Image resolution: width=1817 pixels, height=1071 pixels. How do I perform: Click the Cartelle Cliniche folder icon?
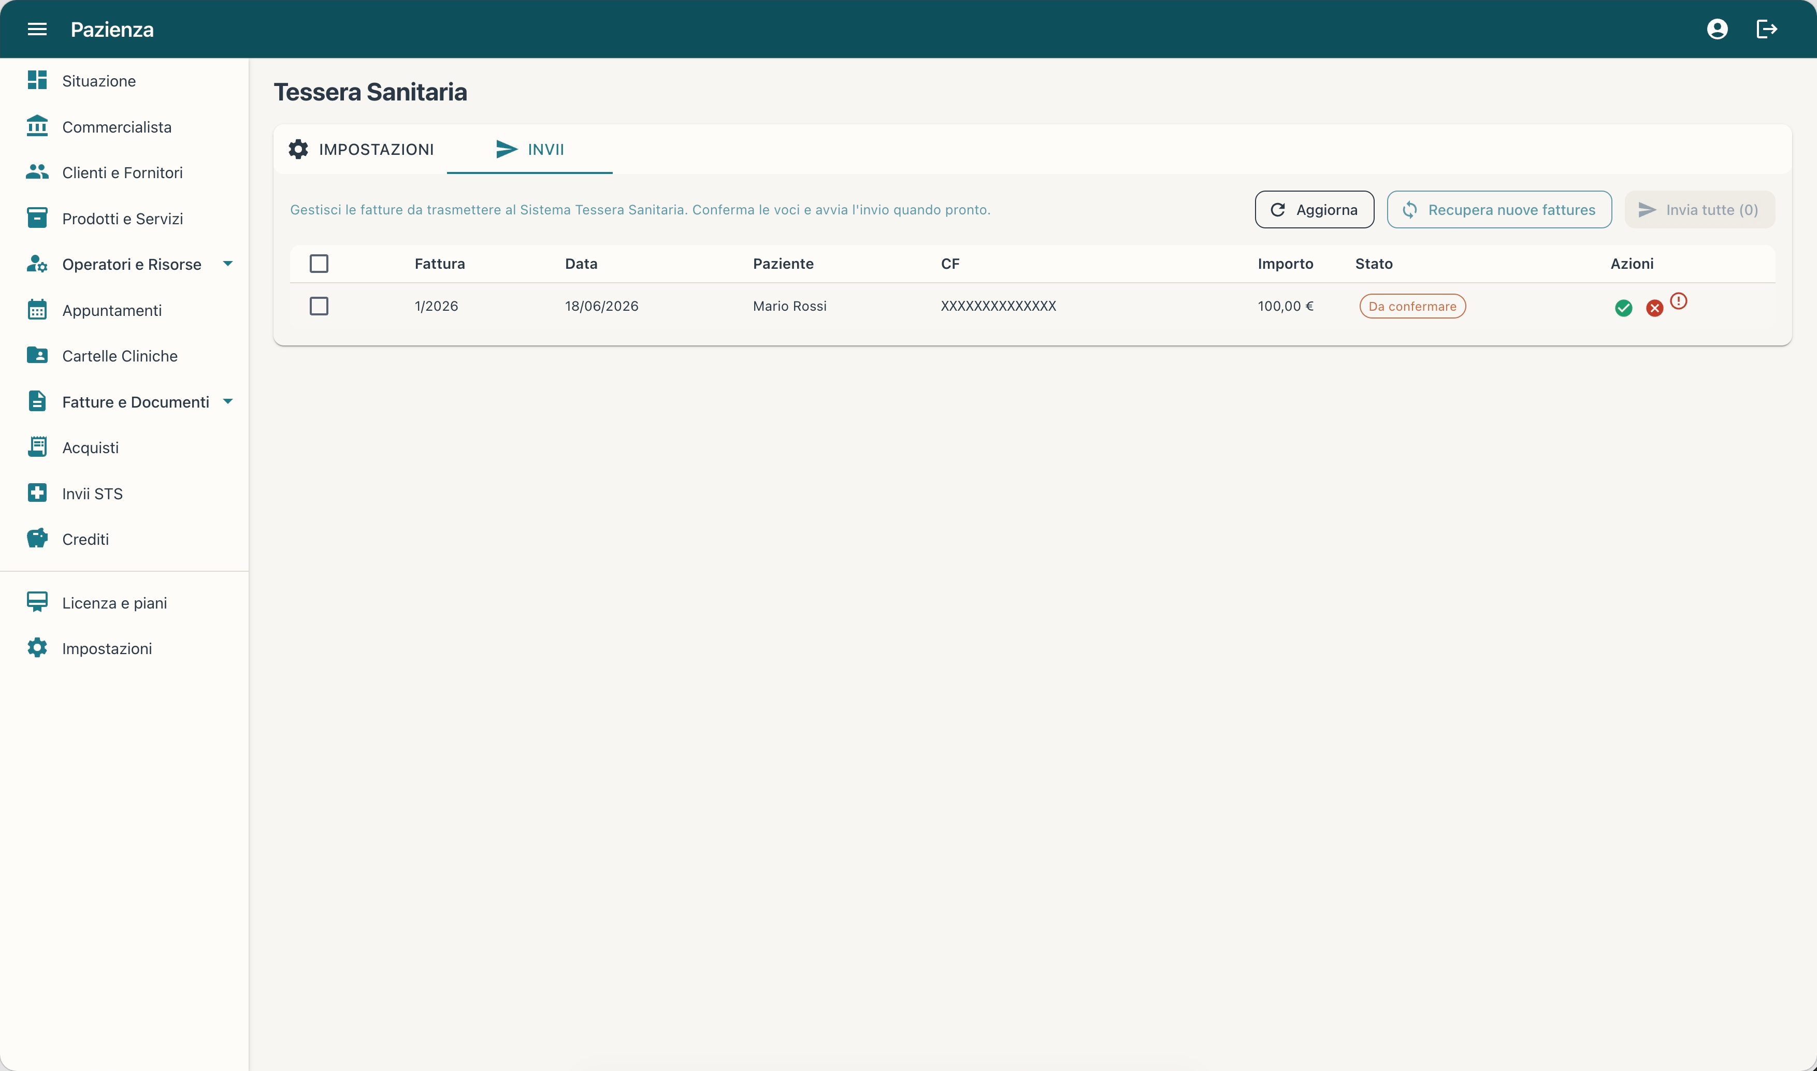coord(37,355)
